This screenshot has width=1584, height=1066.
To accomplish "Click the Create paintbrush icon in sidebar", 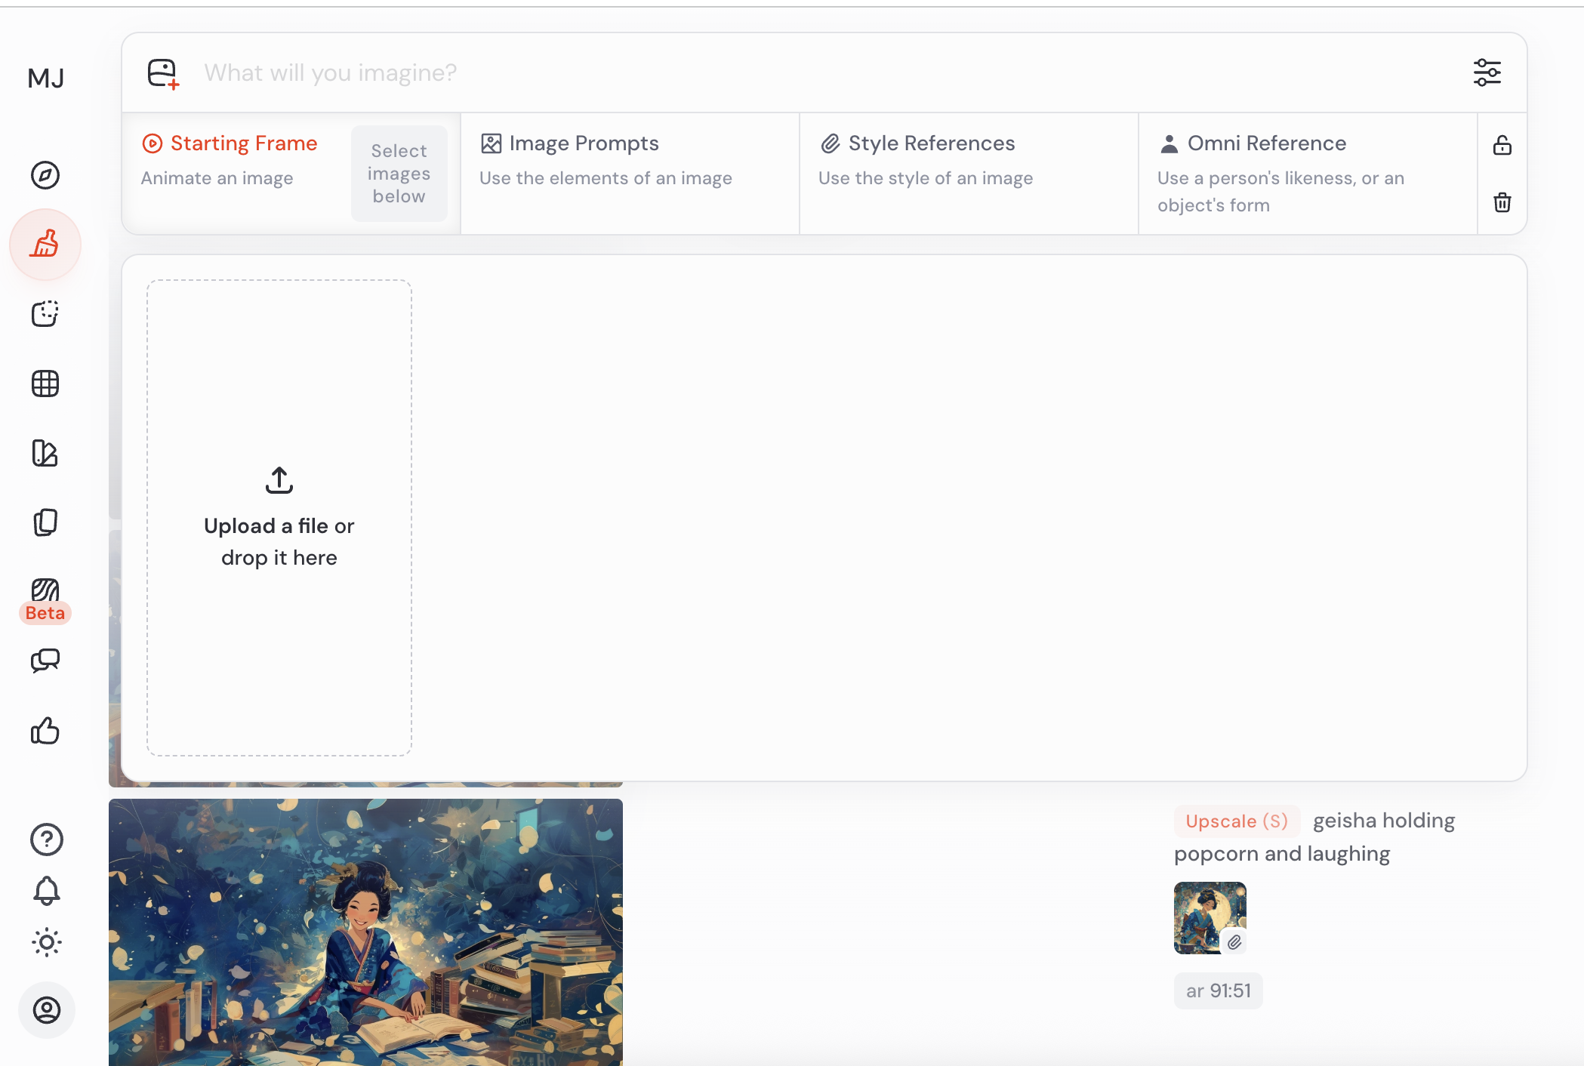I will [x=45, y=245].
